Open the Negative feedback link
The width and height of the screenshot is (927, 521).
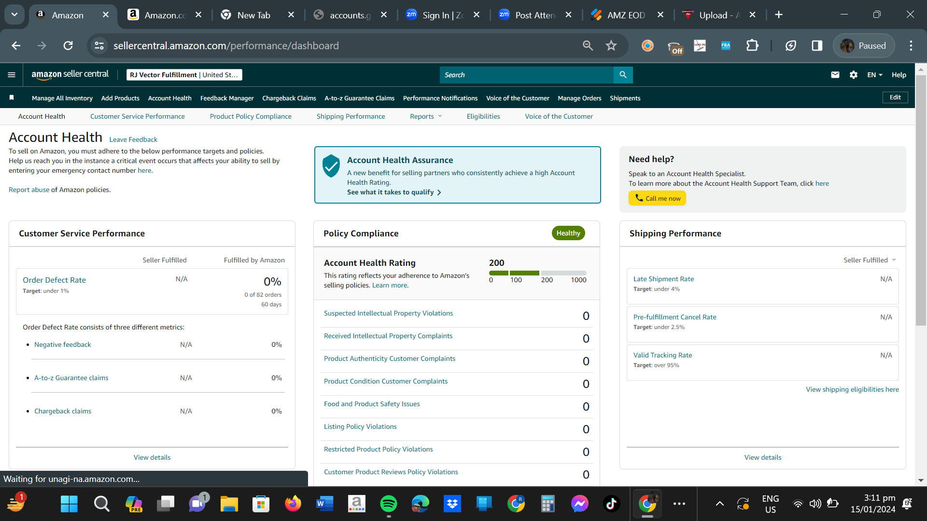63,344
